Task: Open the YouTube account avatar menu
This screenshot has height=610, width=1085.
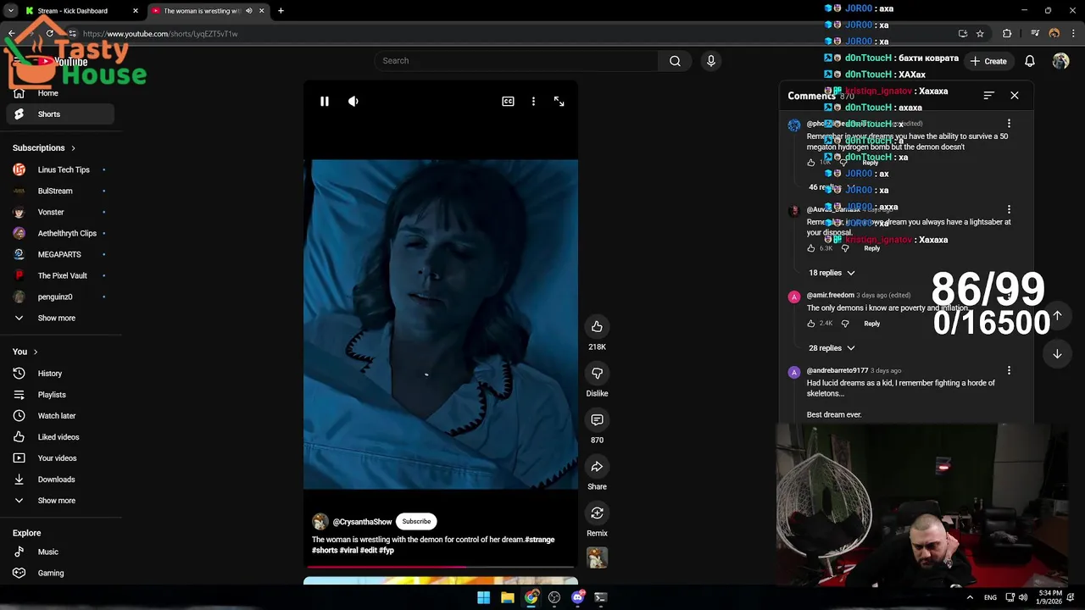Action: [1060, 61]
